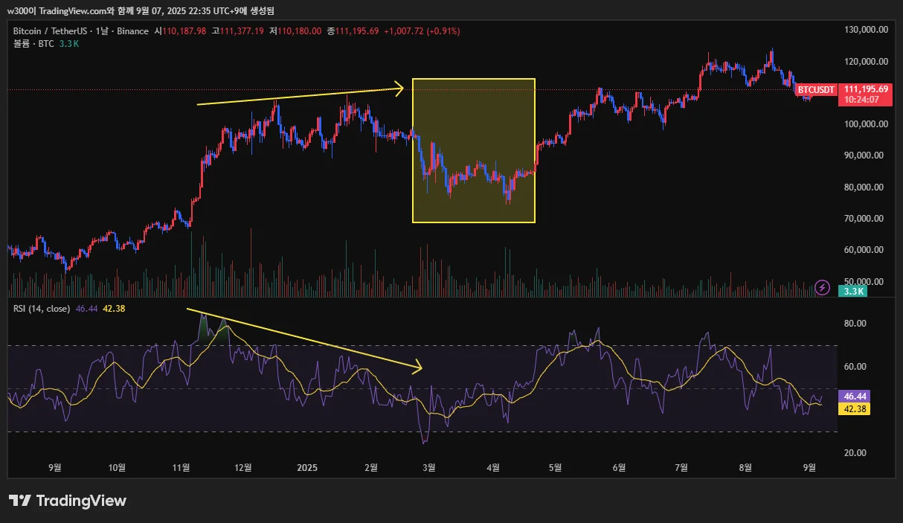Select the yellow arrow above price candles
The height and width of the screenshot is (523, 903).
[x=301, y=97]
